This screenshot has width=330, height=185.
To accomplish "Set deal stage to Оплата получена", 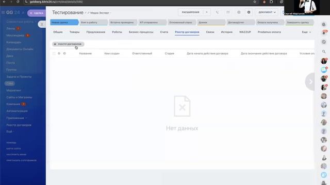I will 270,23.
